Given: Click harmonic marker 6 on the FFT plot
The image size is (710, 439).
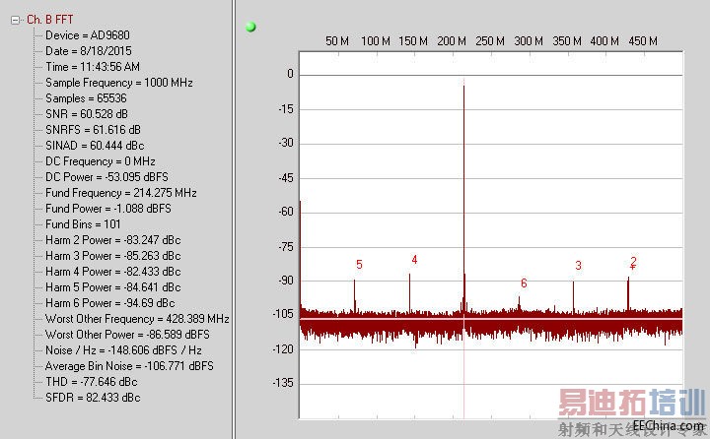Looking at the screenshot, I should (524, 283).
